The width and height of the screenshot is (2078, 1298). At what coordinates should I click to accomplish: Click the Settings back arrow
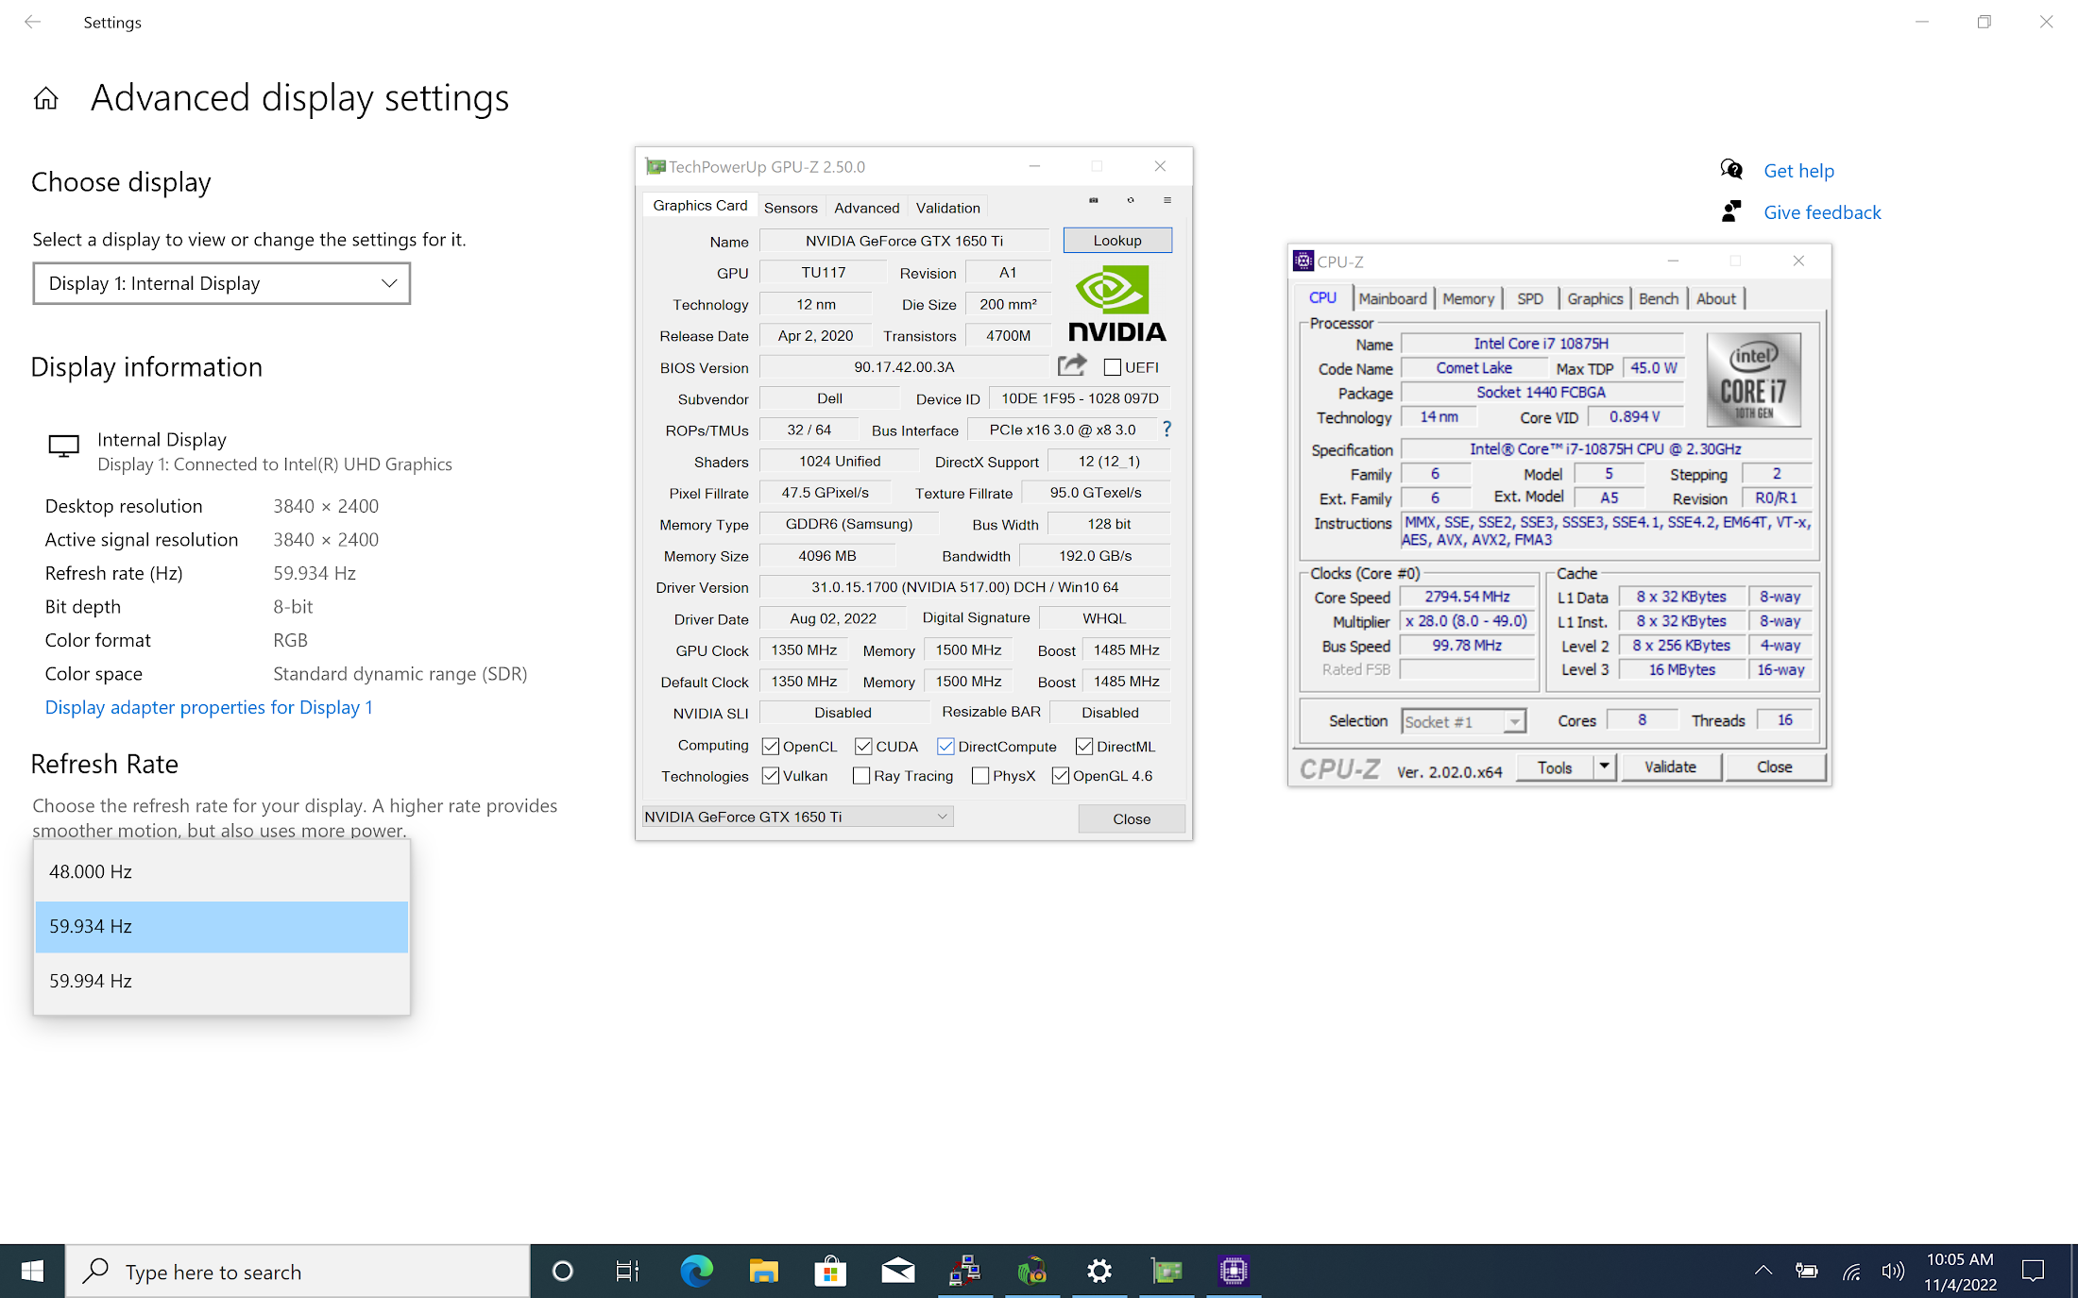(x=33, y=22)
